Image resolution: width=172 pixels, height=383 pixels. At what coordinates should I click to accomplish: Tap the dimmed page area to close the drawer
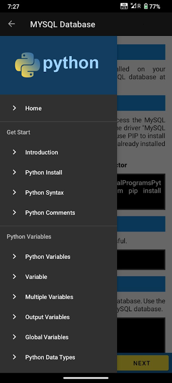click(x=144, y=195)
